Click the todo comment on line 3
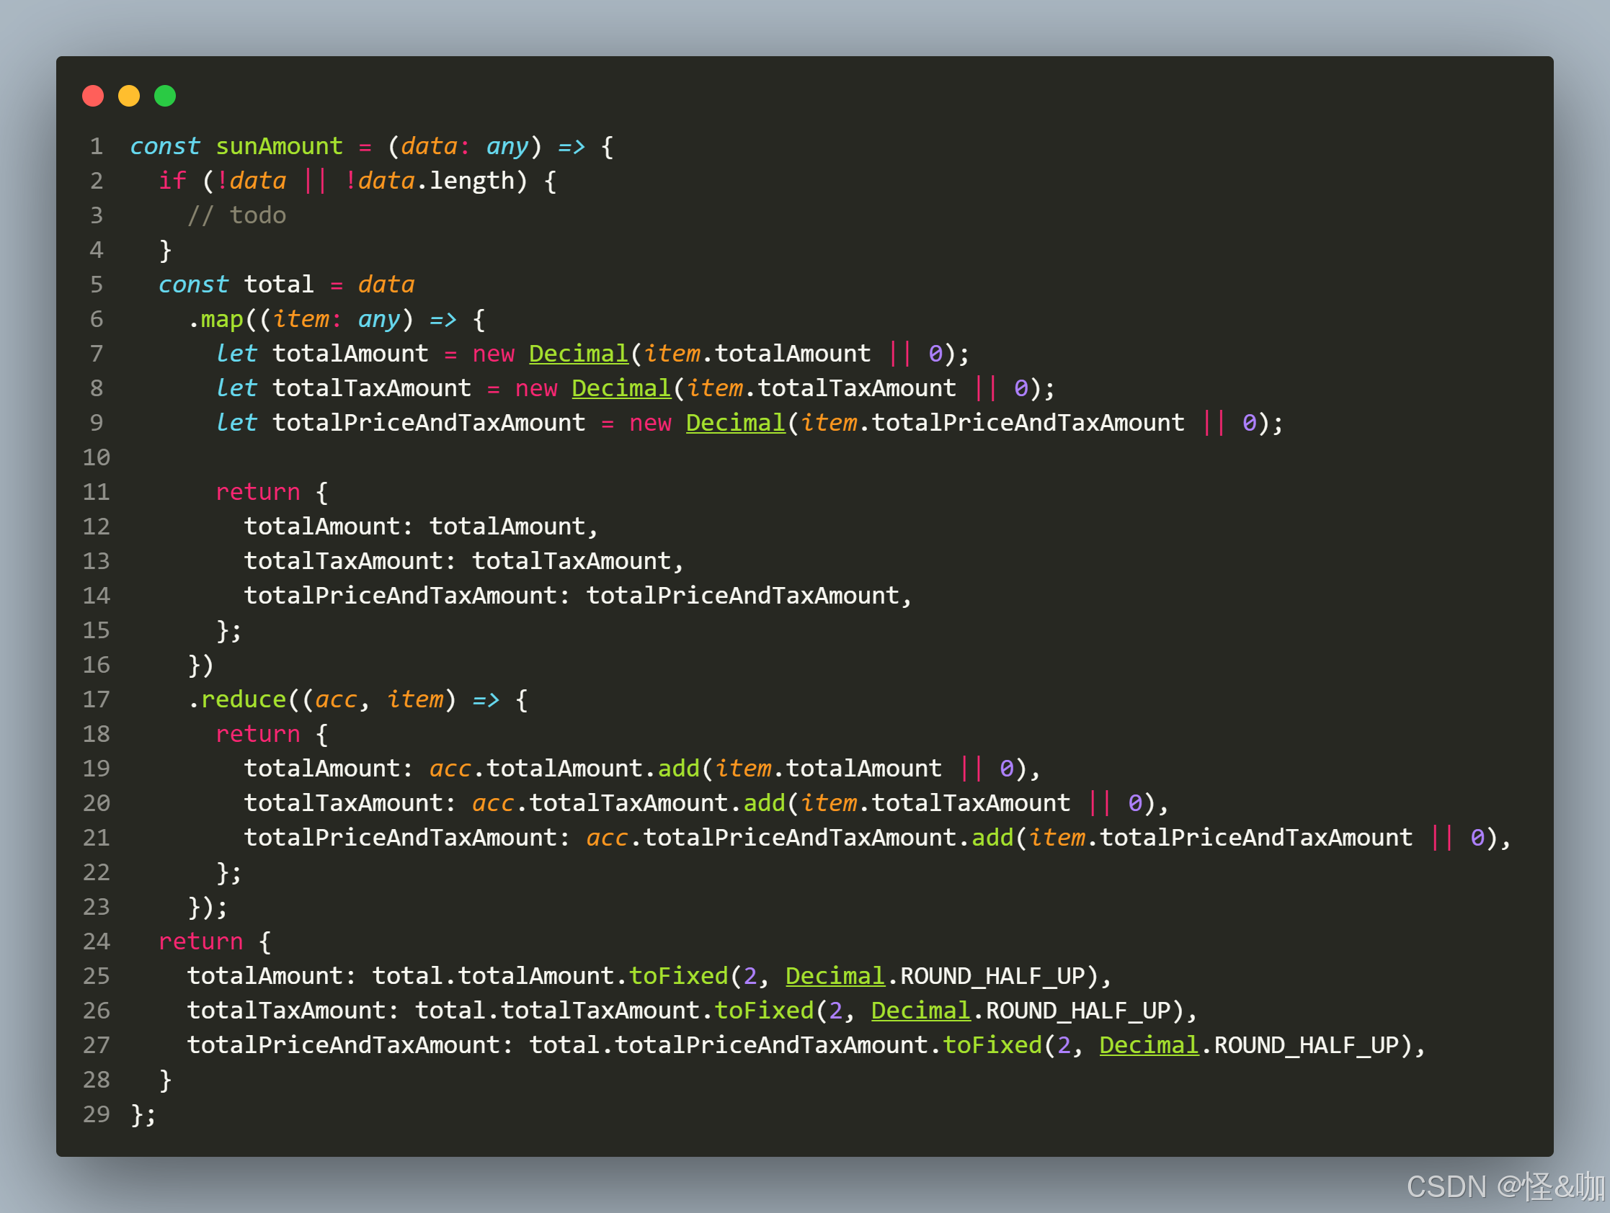The image size is (1610, 1213). coord(236,215)
